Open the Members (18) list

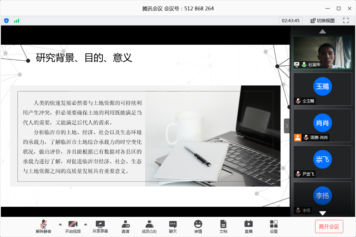(x=149, y=227)
